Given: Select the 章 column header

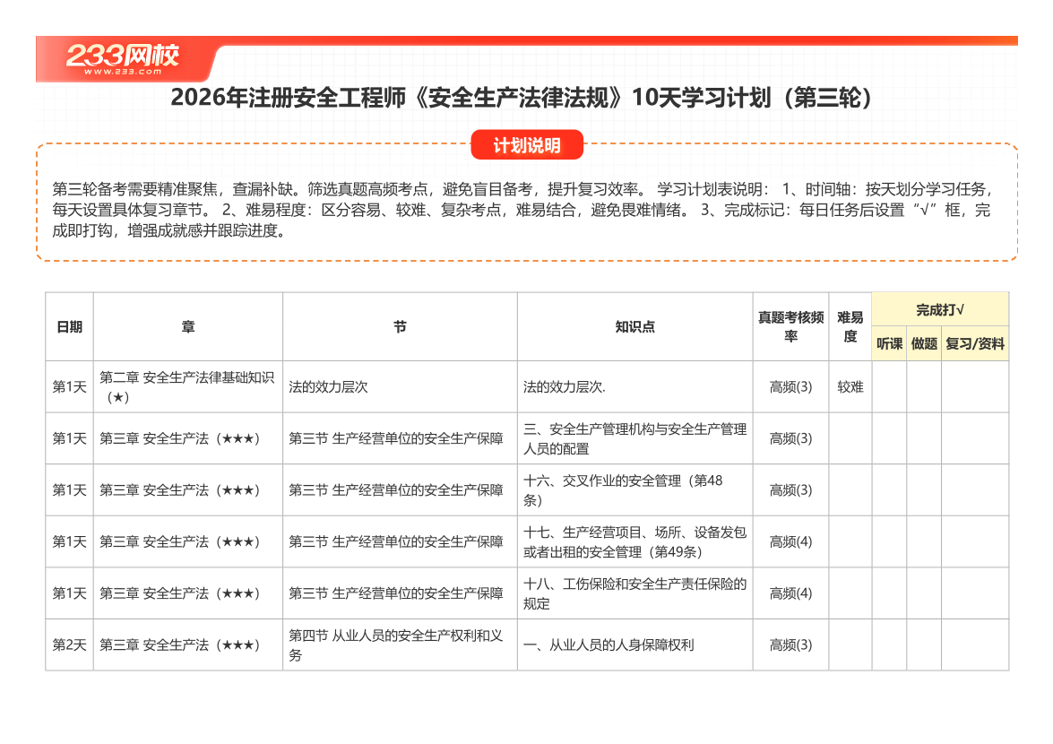Looking at the screenshot, I should (x=188, y=327).
